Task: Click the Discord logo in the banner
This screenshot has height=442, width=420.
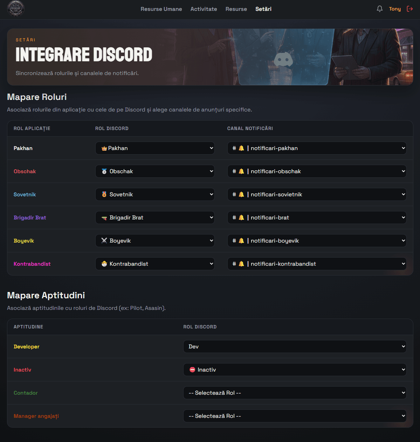Action: [x=283, y=59]
